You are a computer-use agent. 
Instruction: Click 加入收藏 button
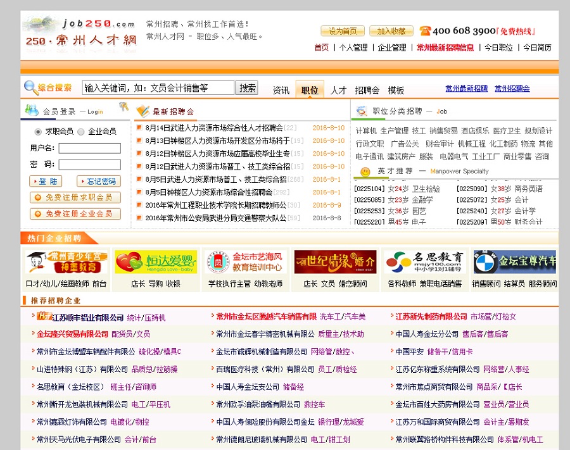[391, 31]
